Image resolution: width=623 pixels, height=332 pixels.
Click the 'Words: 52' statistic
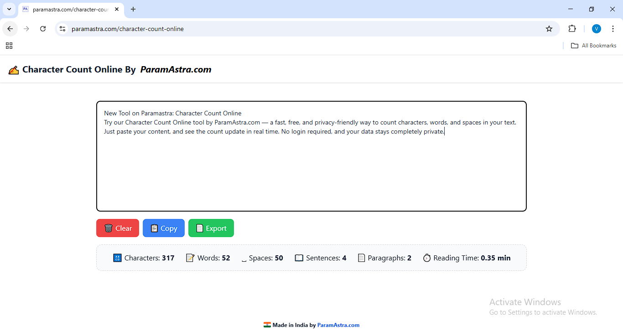coord(208,258)
